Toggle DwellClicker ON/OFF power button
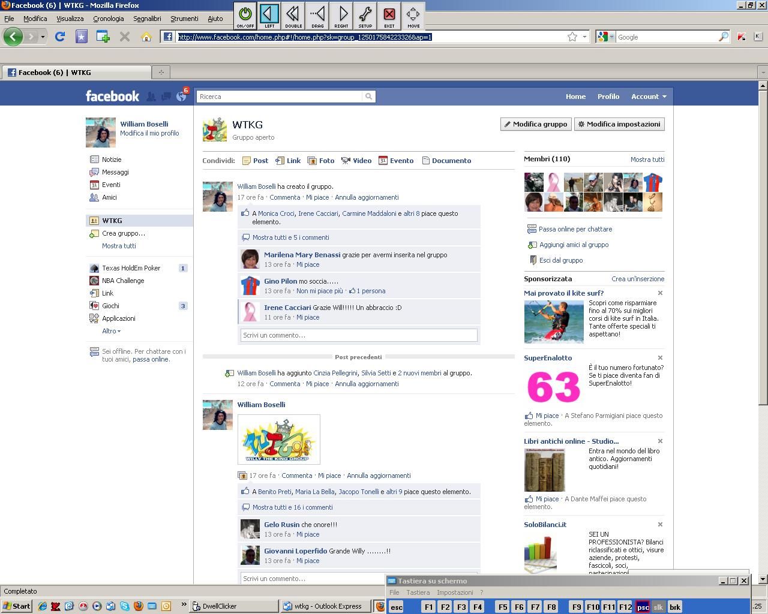Image resolution: width=768 pixels, height=614 pixels. pos(245,16)
